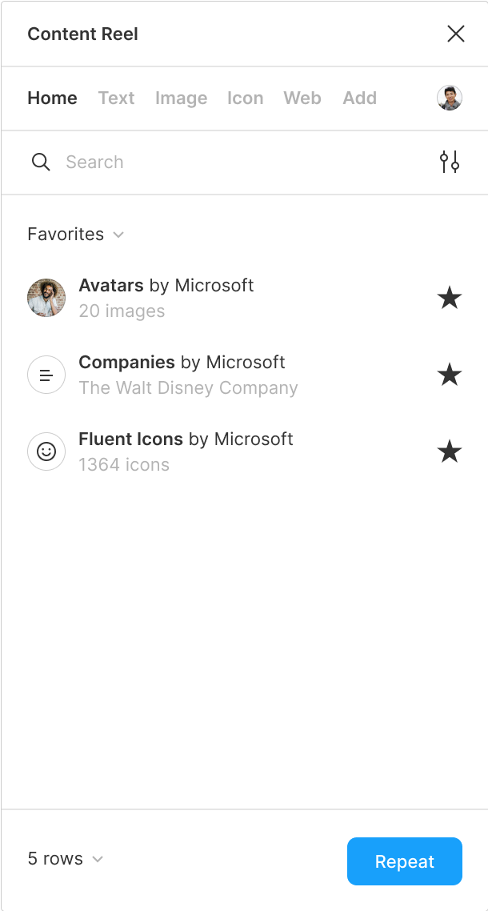Image resolution: width=488 pixels, height=911 pixels.
Task: Open Avatars by Microsoft entry
Action: pyautogui.click(x=166, y=285)
